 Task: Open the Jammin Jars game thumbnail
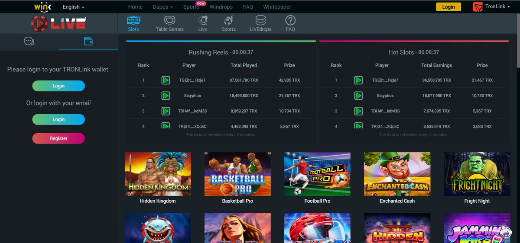pyautogui.click(x=477, y=228)
